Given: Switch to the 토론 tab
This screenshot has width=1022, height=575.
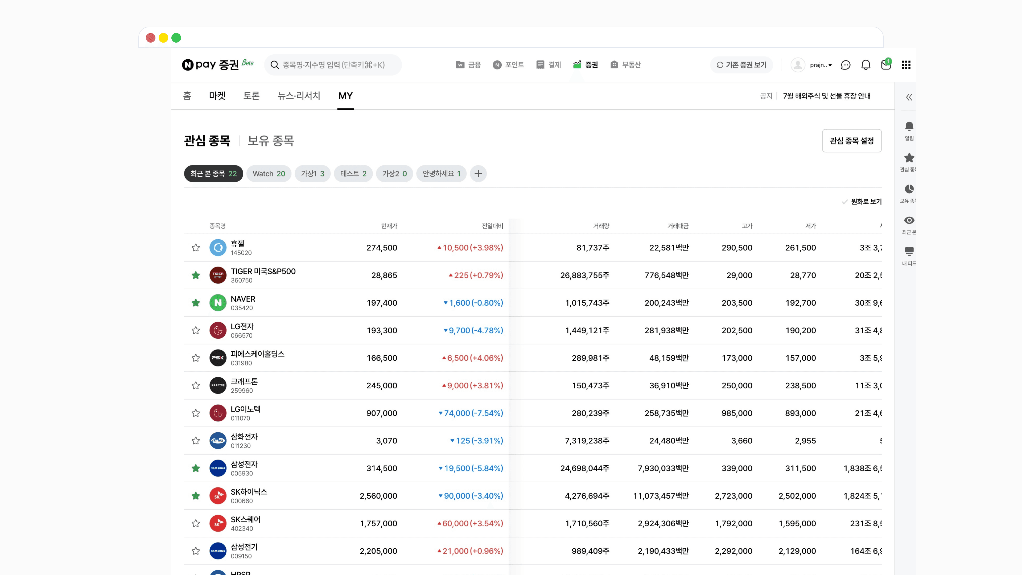Looking at the screenshot, I should click(252, 96).
